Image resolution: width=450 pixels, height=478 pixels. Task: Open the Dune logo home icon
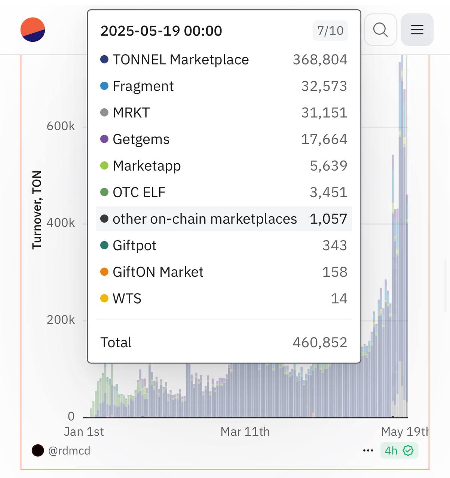click(33, 30)
